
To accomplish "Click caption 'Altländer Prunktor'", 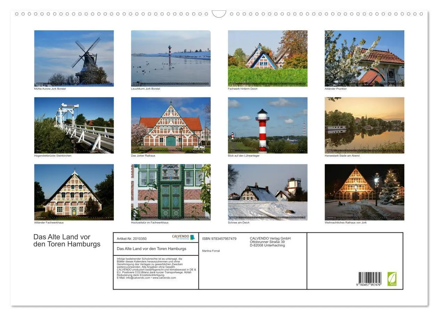I will point(336,89).
